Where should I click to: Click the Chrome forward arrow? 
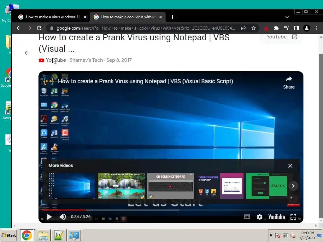[29, 28]
